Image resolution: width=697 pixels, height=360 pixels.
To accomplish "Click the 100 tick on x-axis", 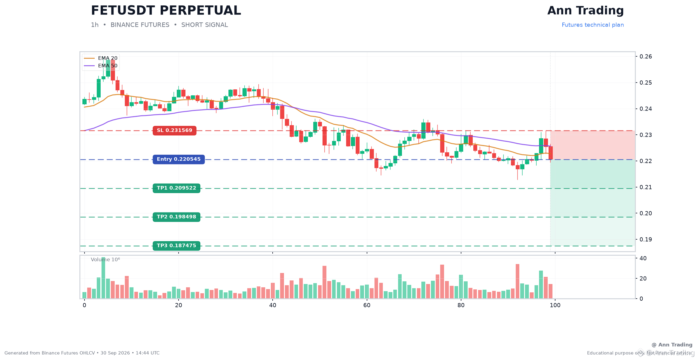I will (555, 305).
